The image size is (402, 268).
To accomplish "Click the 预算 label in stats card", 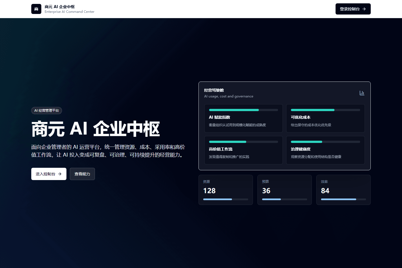I will 265,181.
